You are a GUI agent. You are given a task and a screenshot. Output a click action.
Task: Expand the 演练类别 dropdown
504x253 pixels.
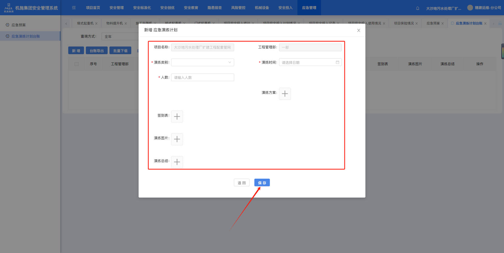coord(202,63)
